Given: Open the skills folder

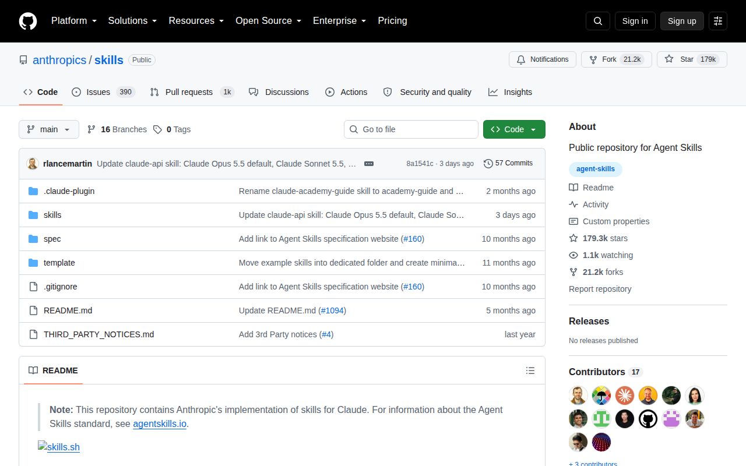Looking at the screenshot, I should tap(52, 215).
